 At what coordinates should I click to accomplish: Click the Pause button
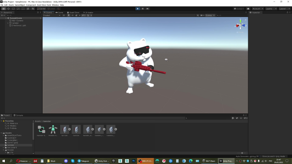point(143,9)
